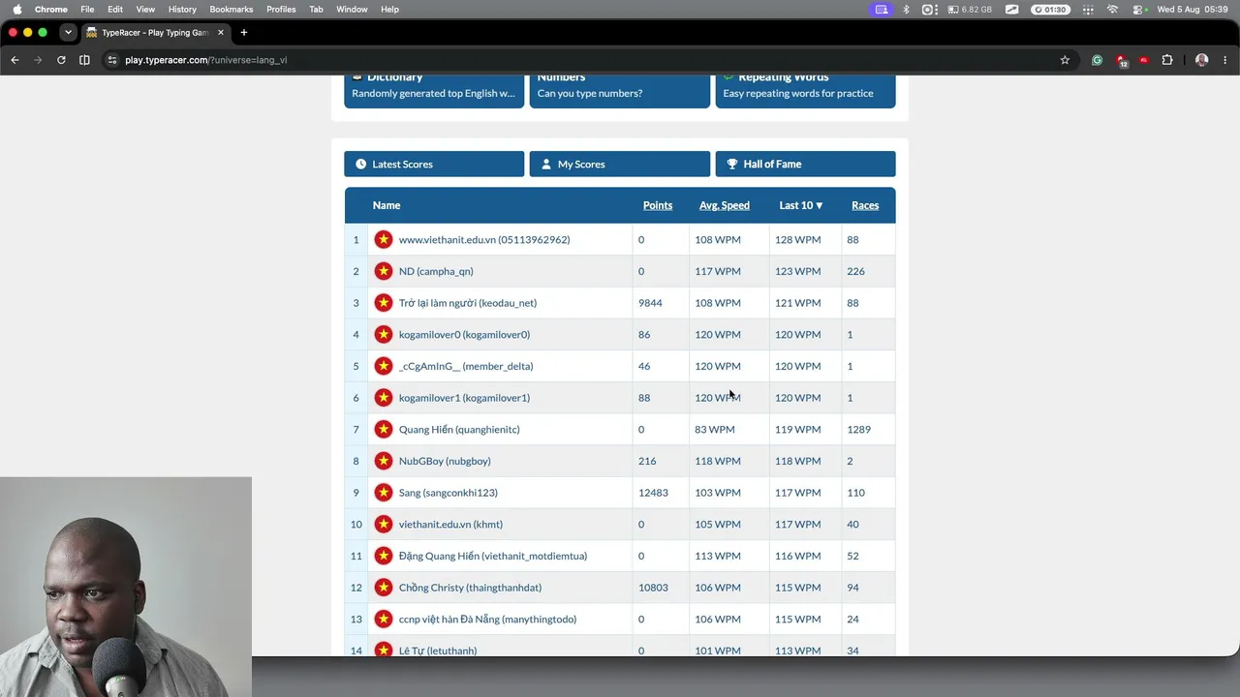Click the Name column header
The width and height of the screenshot is (1240, 697).
tap(387, 205)
